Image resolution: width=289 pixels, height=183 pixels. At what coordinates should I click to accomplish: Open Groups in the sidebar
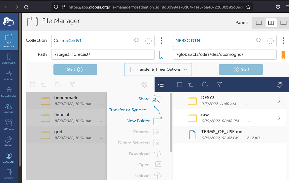click(x=9, y=109)
